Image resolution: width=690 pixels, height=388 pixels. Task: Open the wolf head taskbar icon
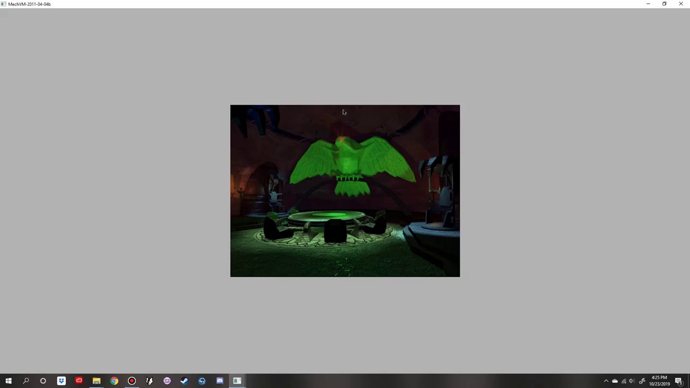coord(149,381)
